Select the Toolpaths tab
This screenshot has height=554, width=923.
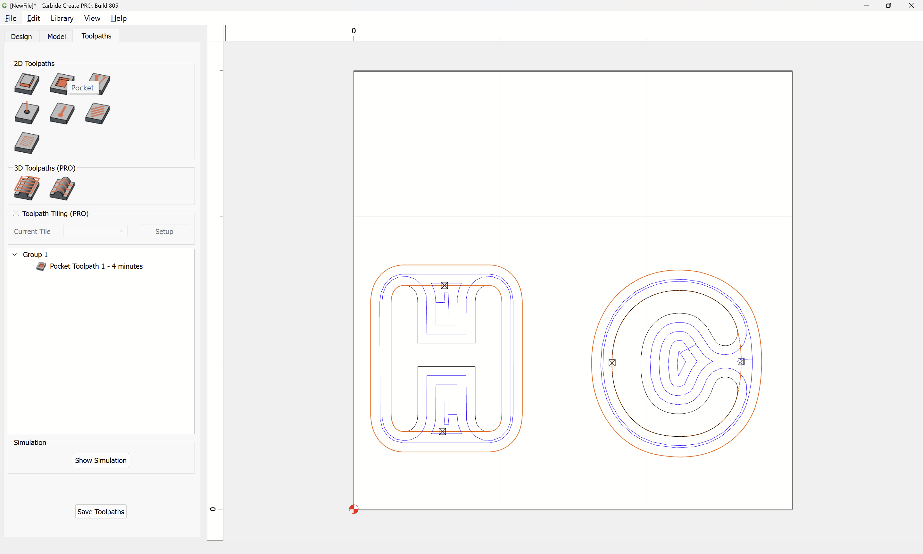point(96,36)
